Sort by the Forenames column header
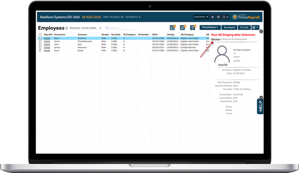 click(x=60, y=35)
